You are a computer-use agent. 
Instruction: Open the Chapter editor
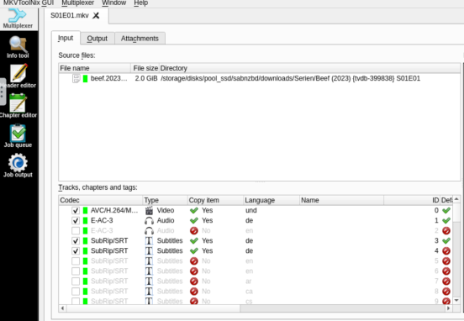coord(18,107)
